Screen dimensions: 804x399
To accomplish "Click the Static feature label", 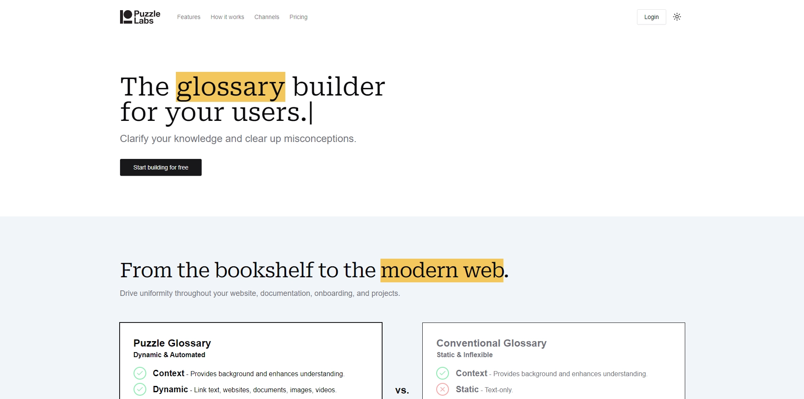I will click(467, 389).
